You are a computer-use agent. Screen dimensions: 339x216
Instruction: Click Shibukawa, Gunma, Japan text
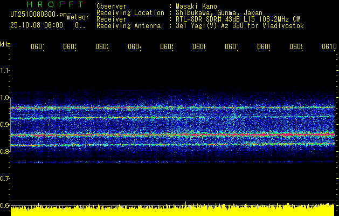tap(219, 13)
